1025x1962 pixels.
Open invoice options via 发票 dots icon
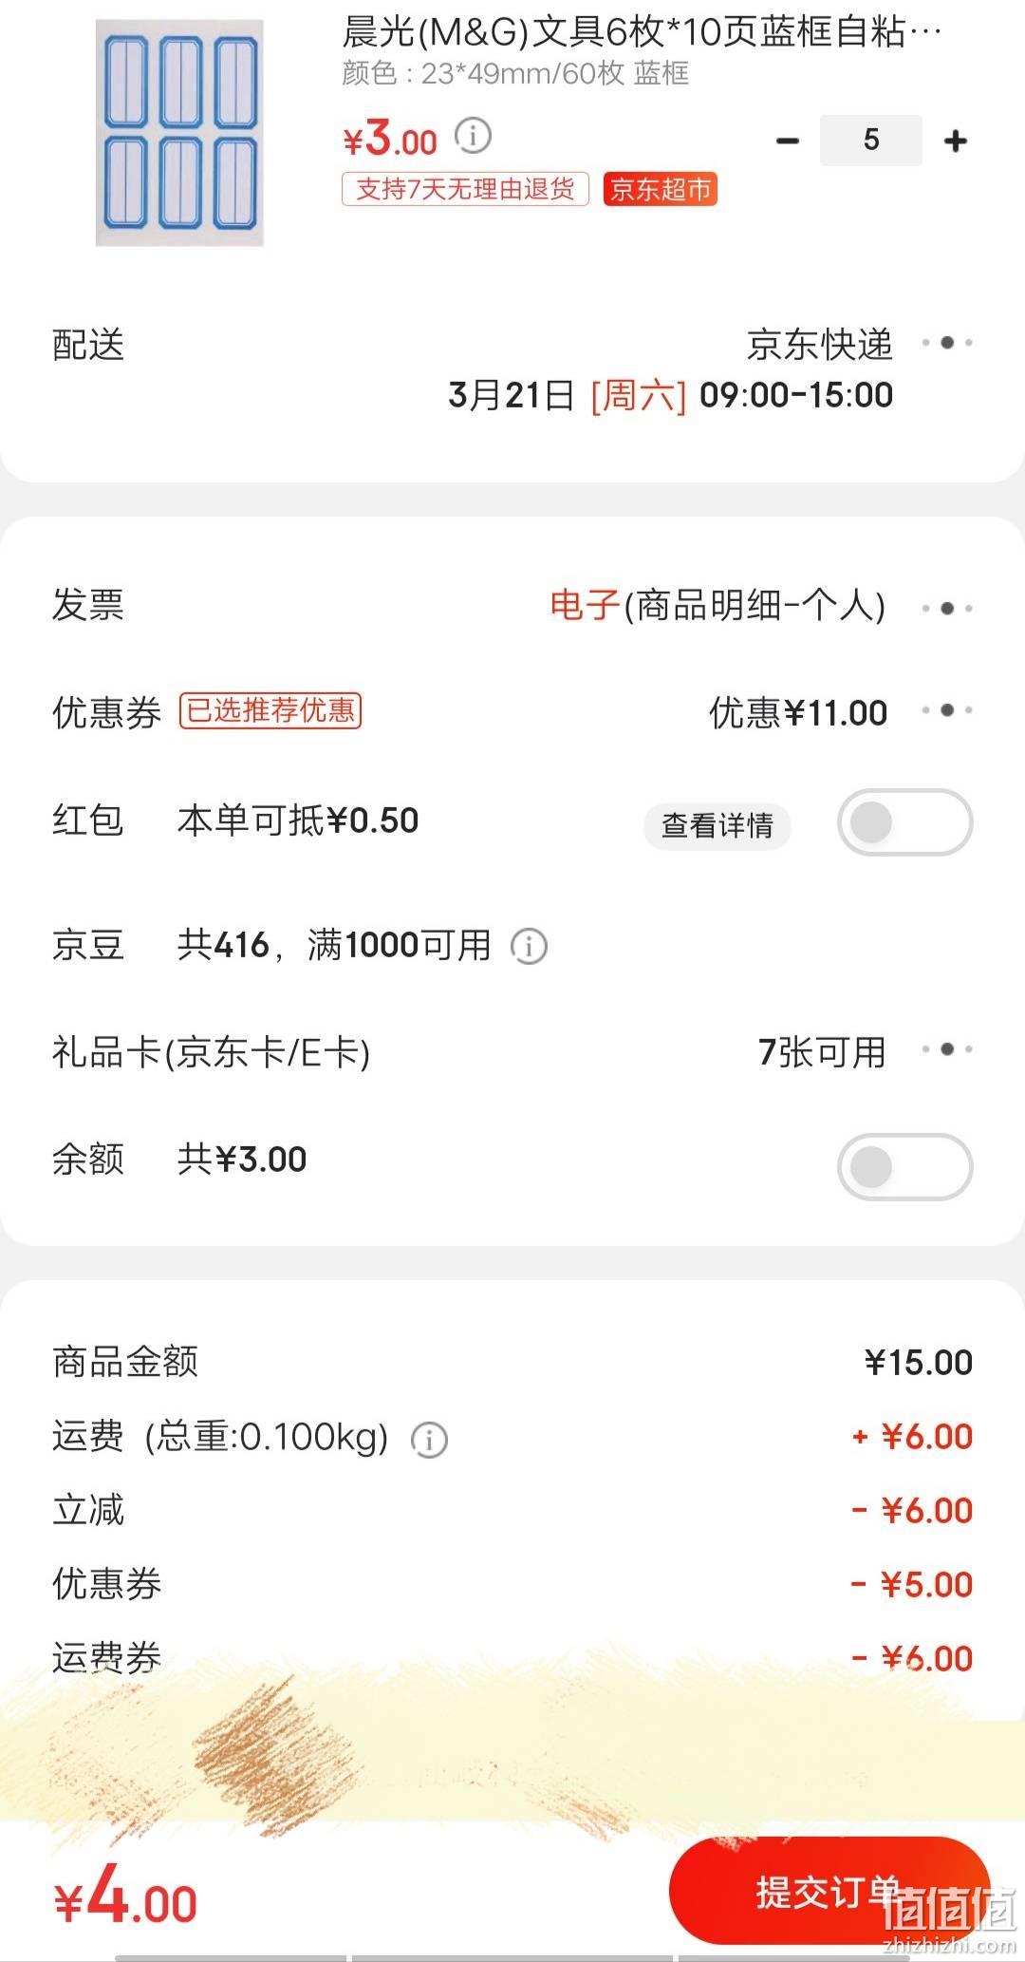tap(947, 608)
